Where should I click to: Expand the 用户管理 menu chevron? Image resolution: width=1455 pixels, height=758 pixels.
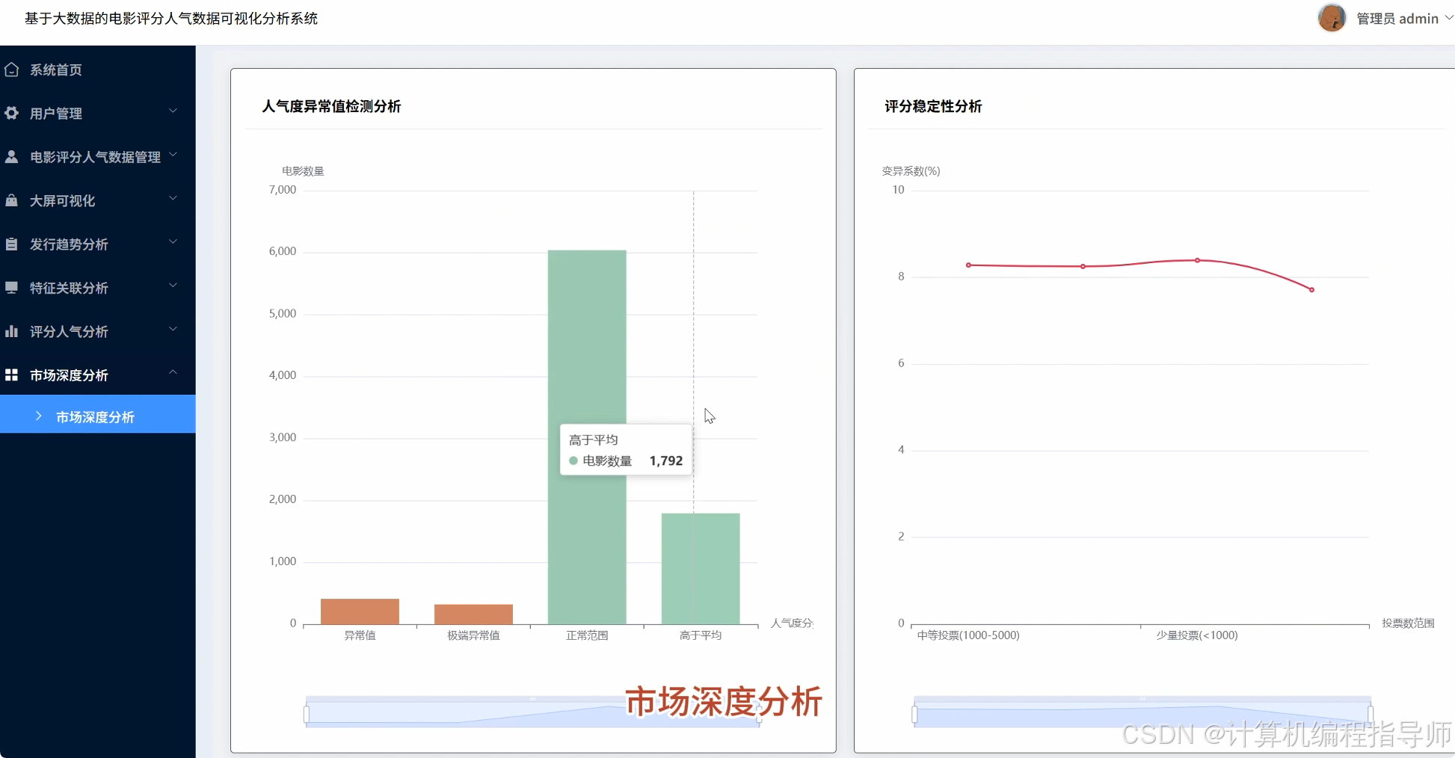point(173,111)
